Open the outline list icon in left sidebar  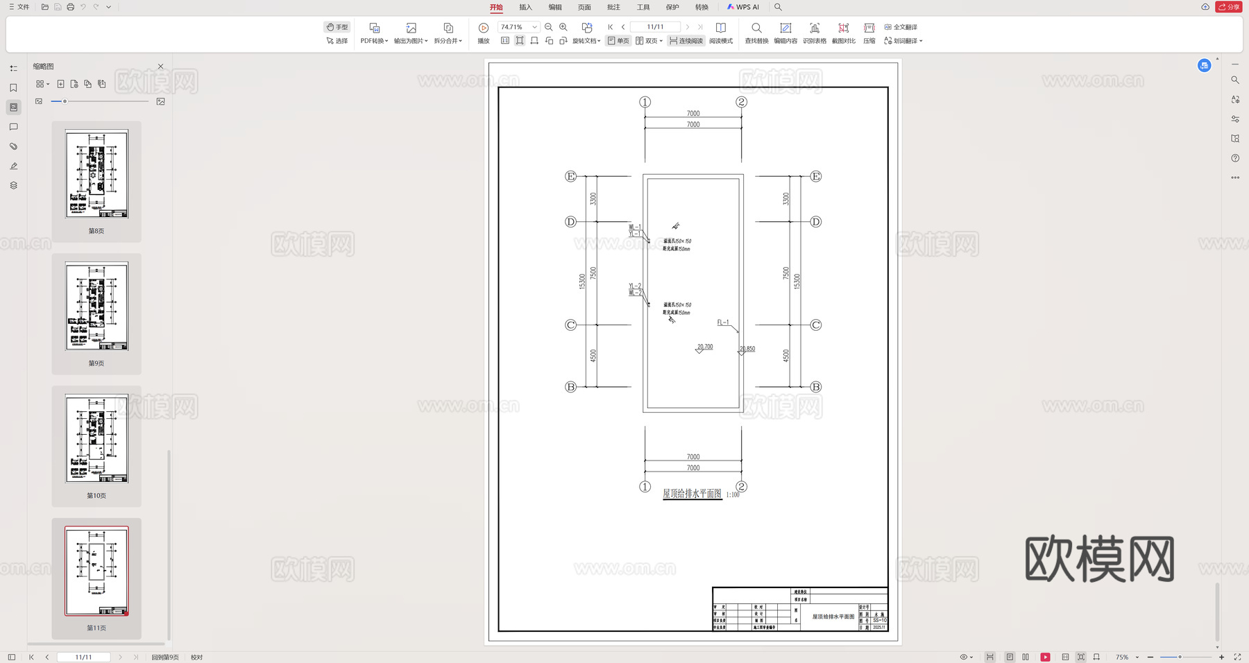point(13,69)
